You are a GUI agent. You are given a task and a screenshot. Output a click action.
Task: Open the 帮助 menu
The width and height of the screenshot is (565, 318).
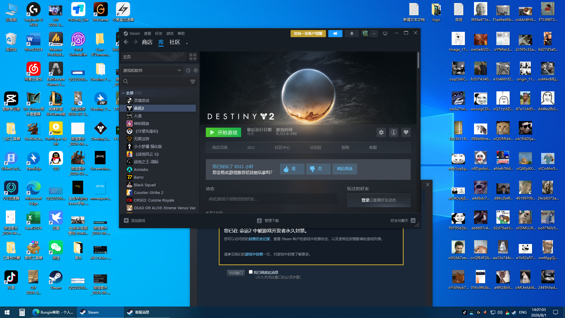pyautogui.click(x=181, y=34)
